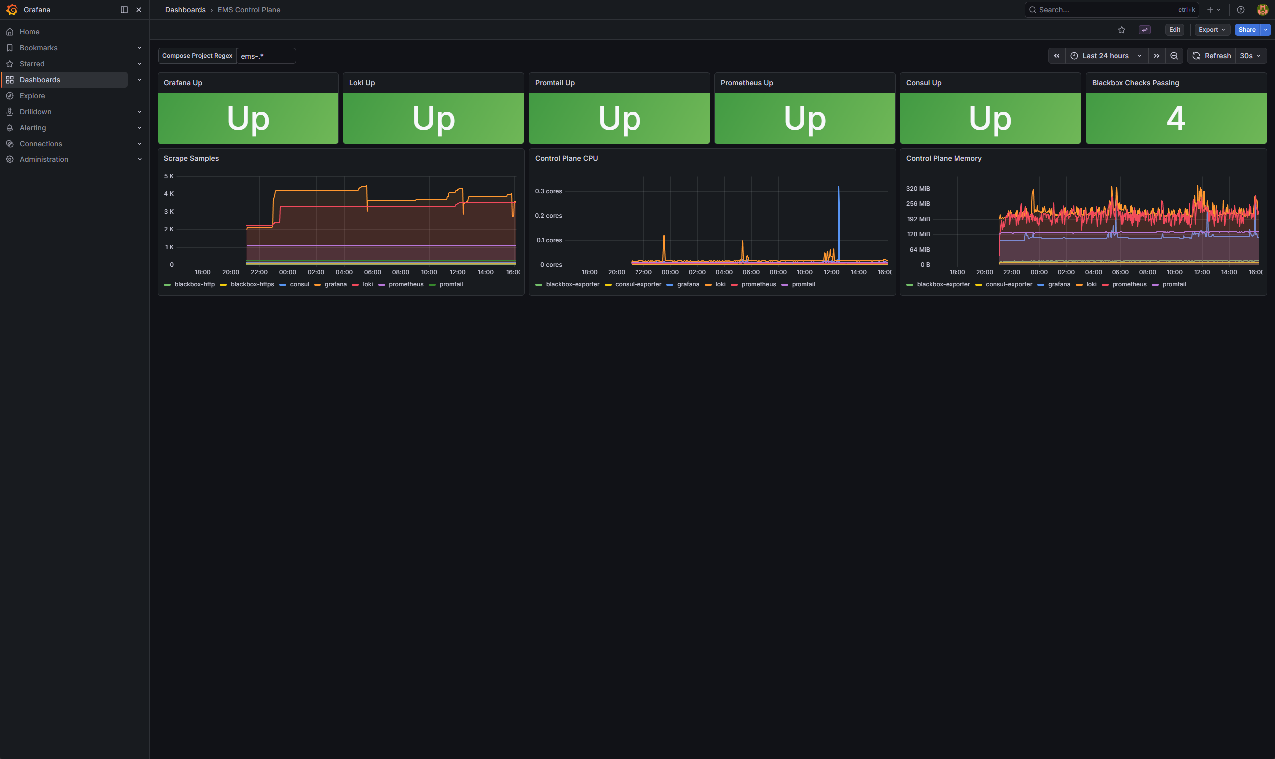Shift time range backwards
The width and height of the screenshot is (1275, 759).
1056,56
